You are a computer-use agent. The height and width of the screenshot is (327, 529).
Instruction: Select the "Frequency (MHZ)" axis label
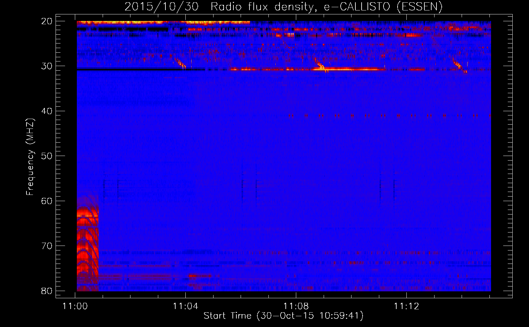30,157
